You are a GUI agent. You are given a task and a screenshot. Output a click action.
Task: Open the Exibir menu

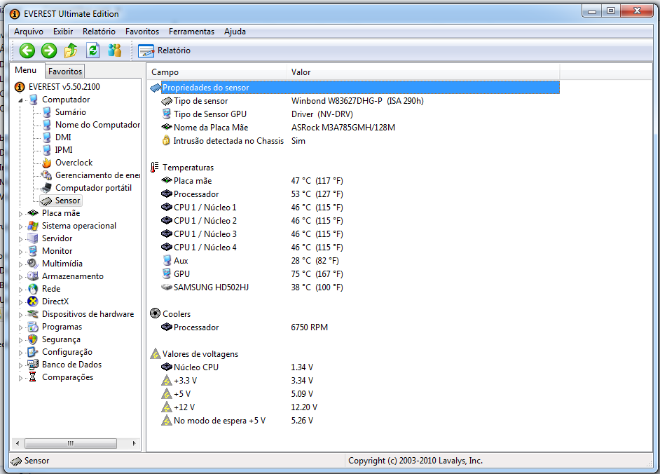coord(63,32)
